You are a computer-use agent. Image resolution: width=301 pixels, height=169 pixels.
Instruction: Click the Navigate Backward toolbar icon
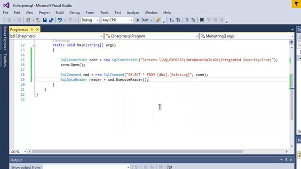click(x=9, y=20)
